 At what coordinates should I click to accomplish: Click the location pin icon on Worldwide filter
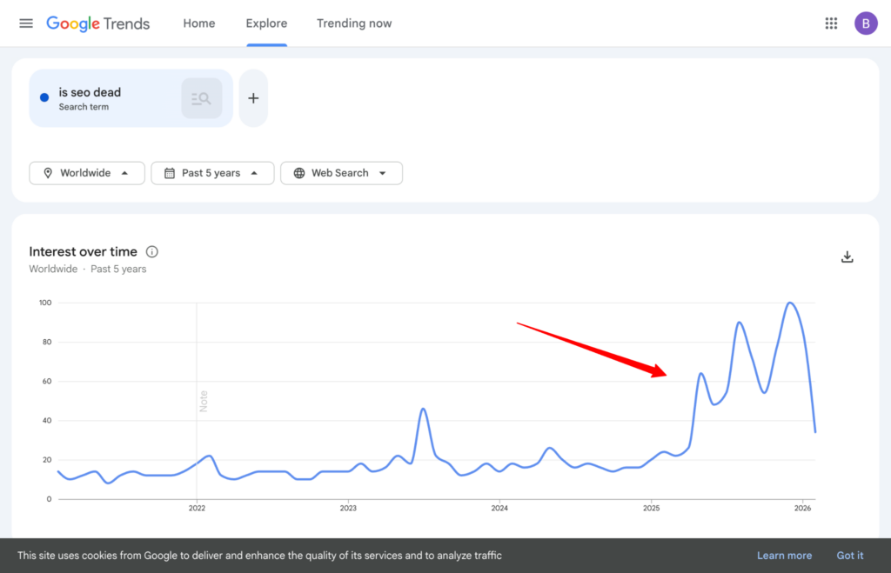[x=49, y=173]
